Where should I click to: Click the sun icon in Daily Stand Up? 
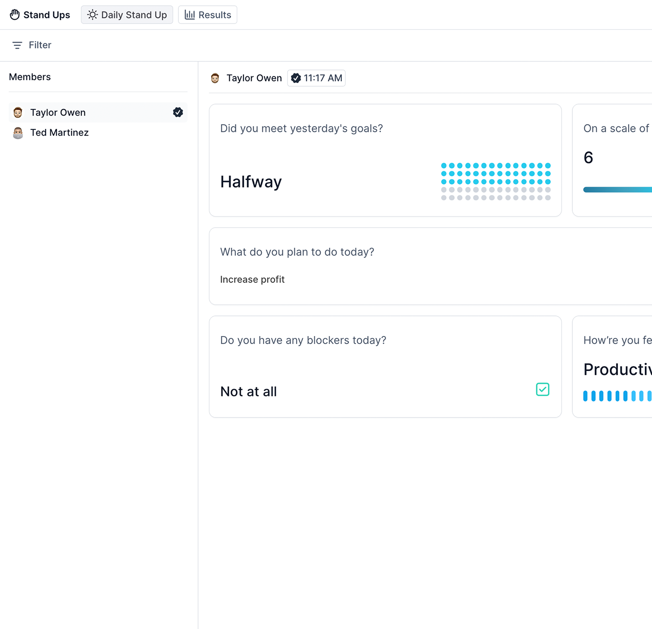[93, 15]
